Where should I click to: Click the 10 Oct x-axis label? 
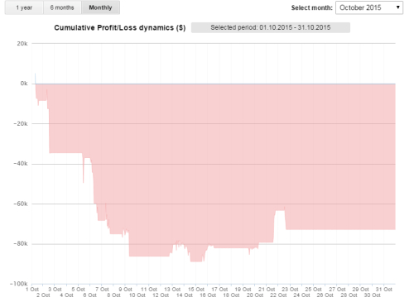[x=137, y=295]
